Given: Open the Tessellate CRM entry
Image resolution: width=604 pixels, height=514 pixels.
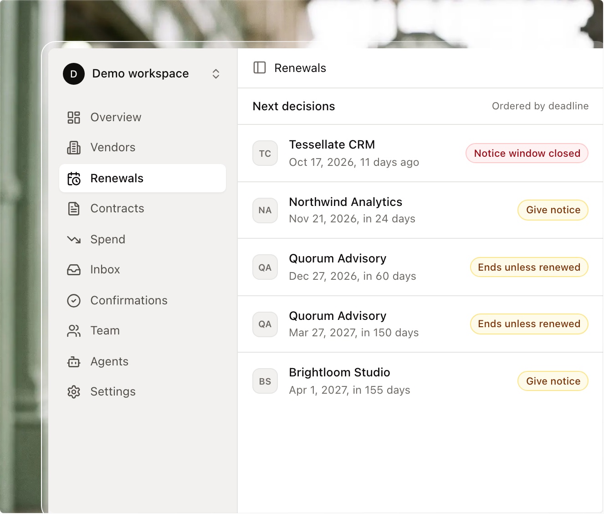Looking at the screenshot, I should (420, 153).
